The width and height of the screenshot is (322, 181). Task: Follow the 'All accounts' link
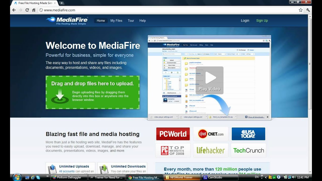67,171
